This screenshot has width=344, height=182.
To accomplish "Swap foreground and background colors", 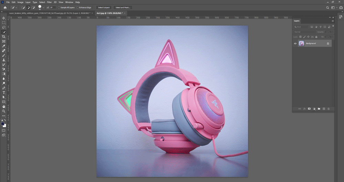I will (x=5, y=120).
